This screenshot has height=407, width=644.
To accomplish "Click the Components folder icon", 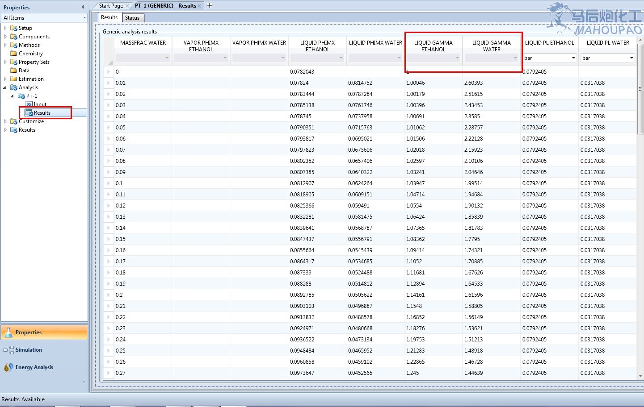I will pyautogui.click(x=13, y=37).
